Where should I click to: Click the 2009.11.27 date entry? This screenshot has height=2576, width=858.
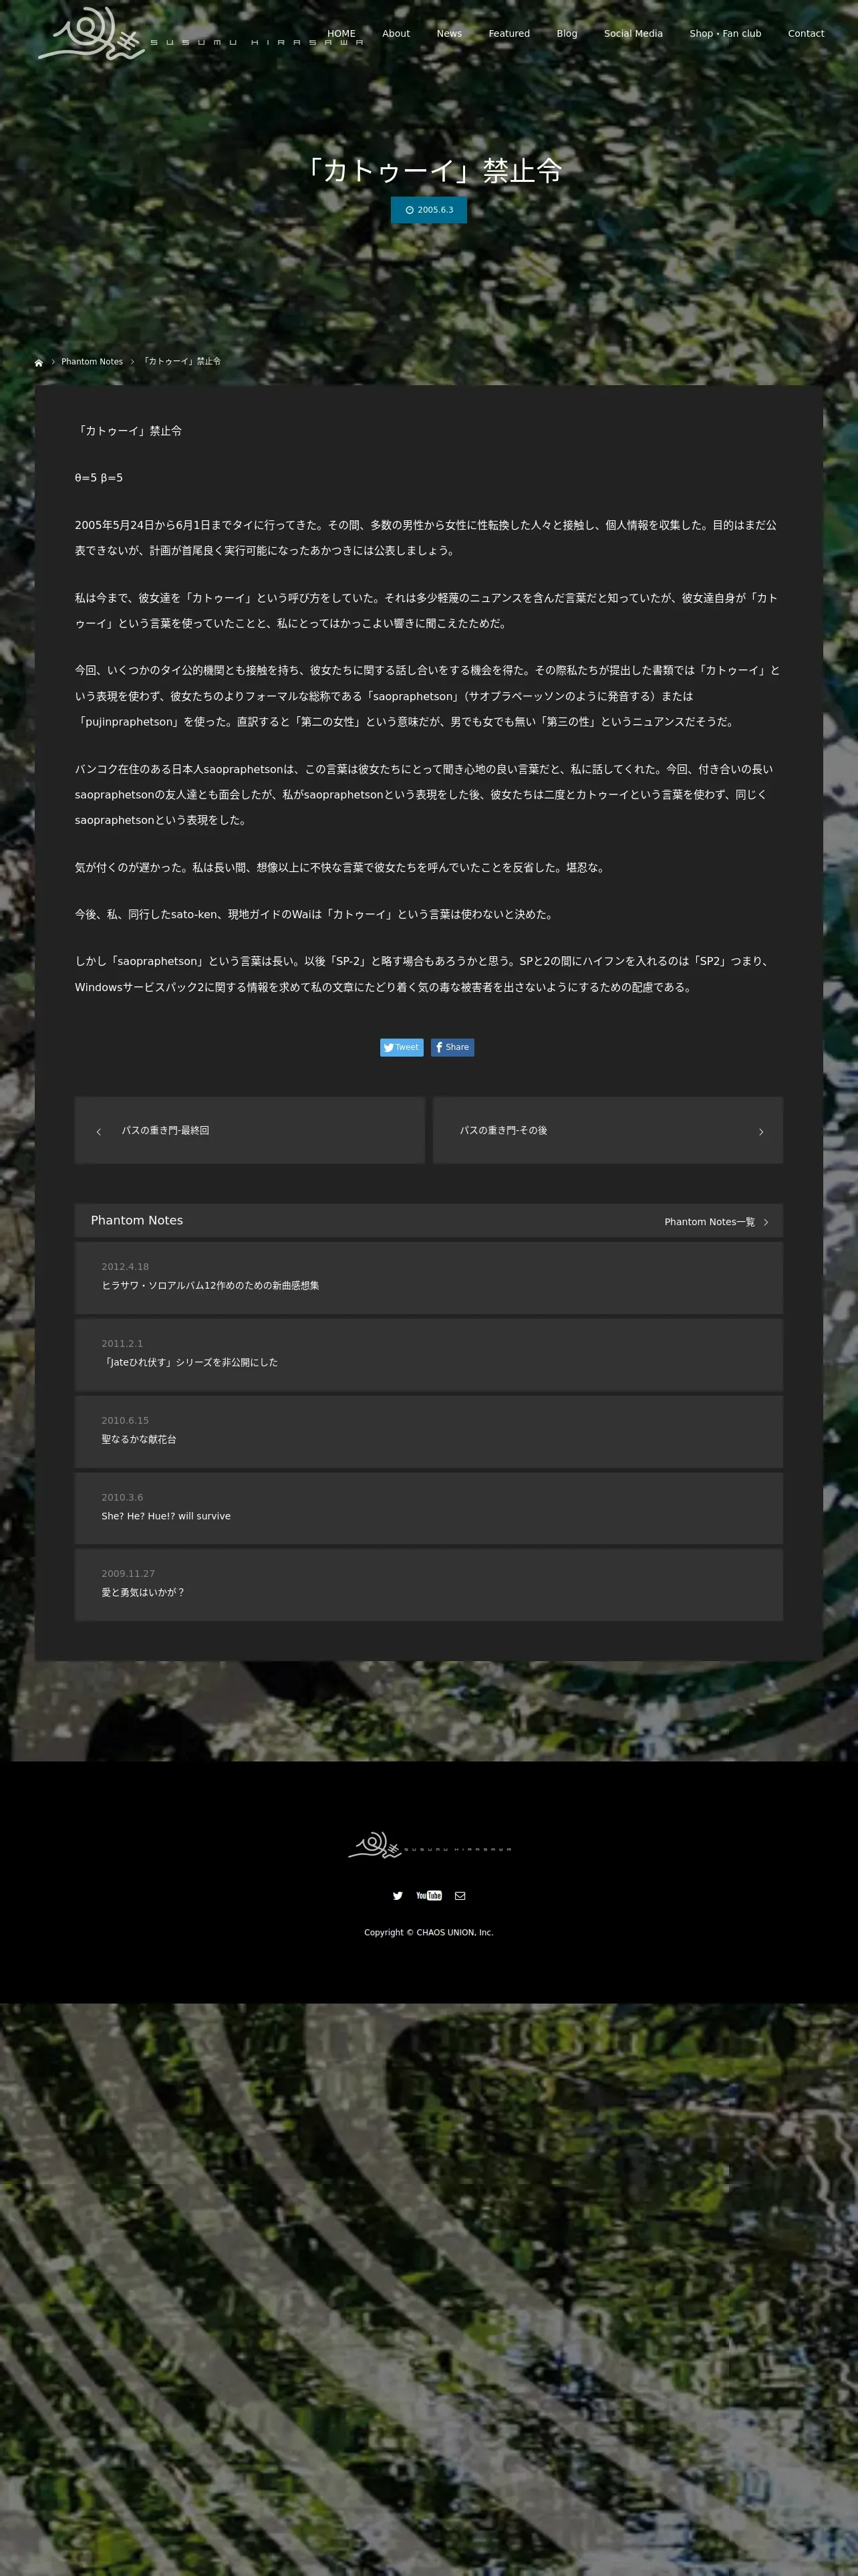(x=128, y=1573)
